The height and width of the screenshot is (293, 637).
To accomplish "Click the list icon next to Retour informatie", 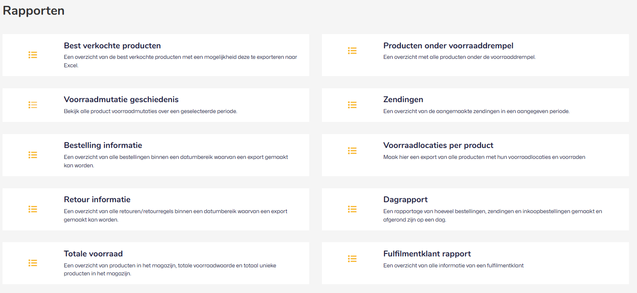I will click(x=33, y=209).
